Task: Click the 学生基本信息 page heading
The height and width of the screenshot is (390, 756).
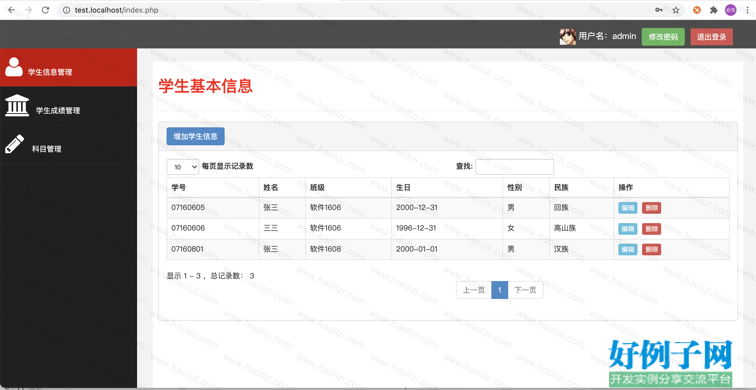Action: 205,86
